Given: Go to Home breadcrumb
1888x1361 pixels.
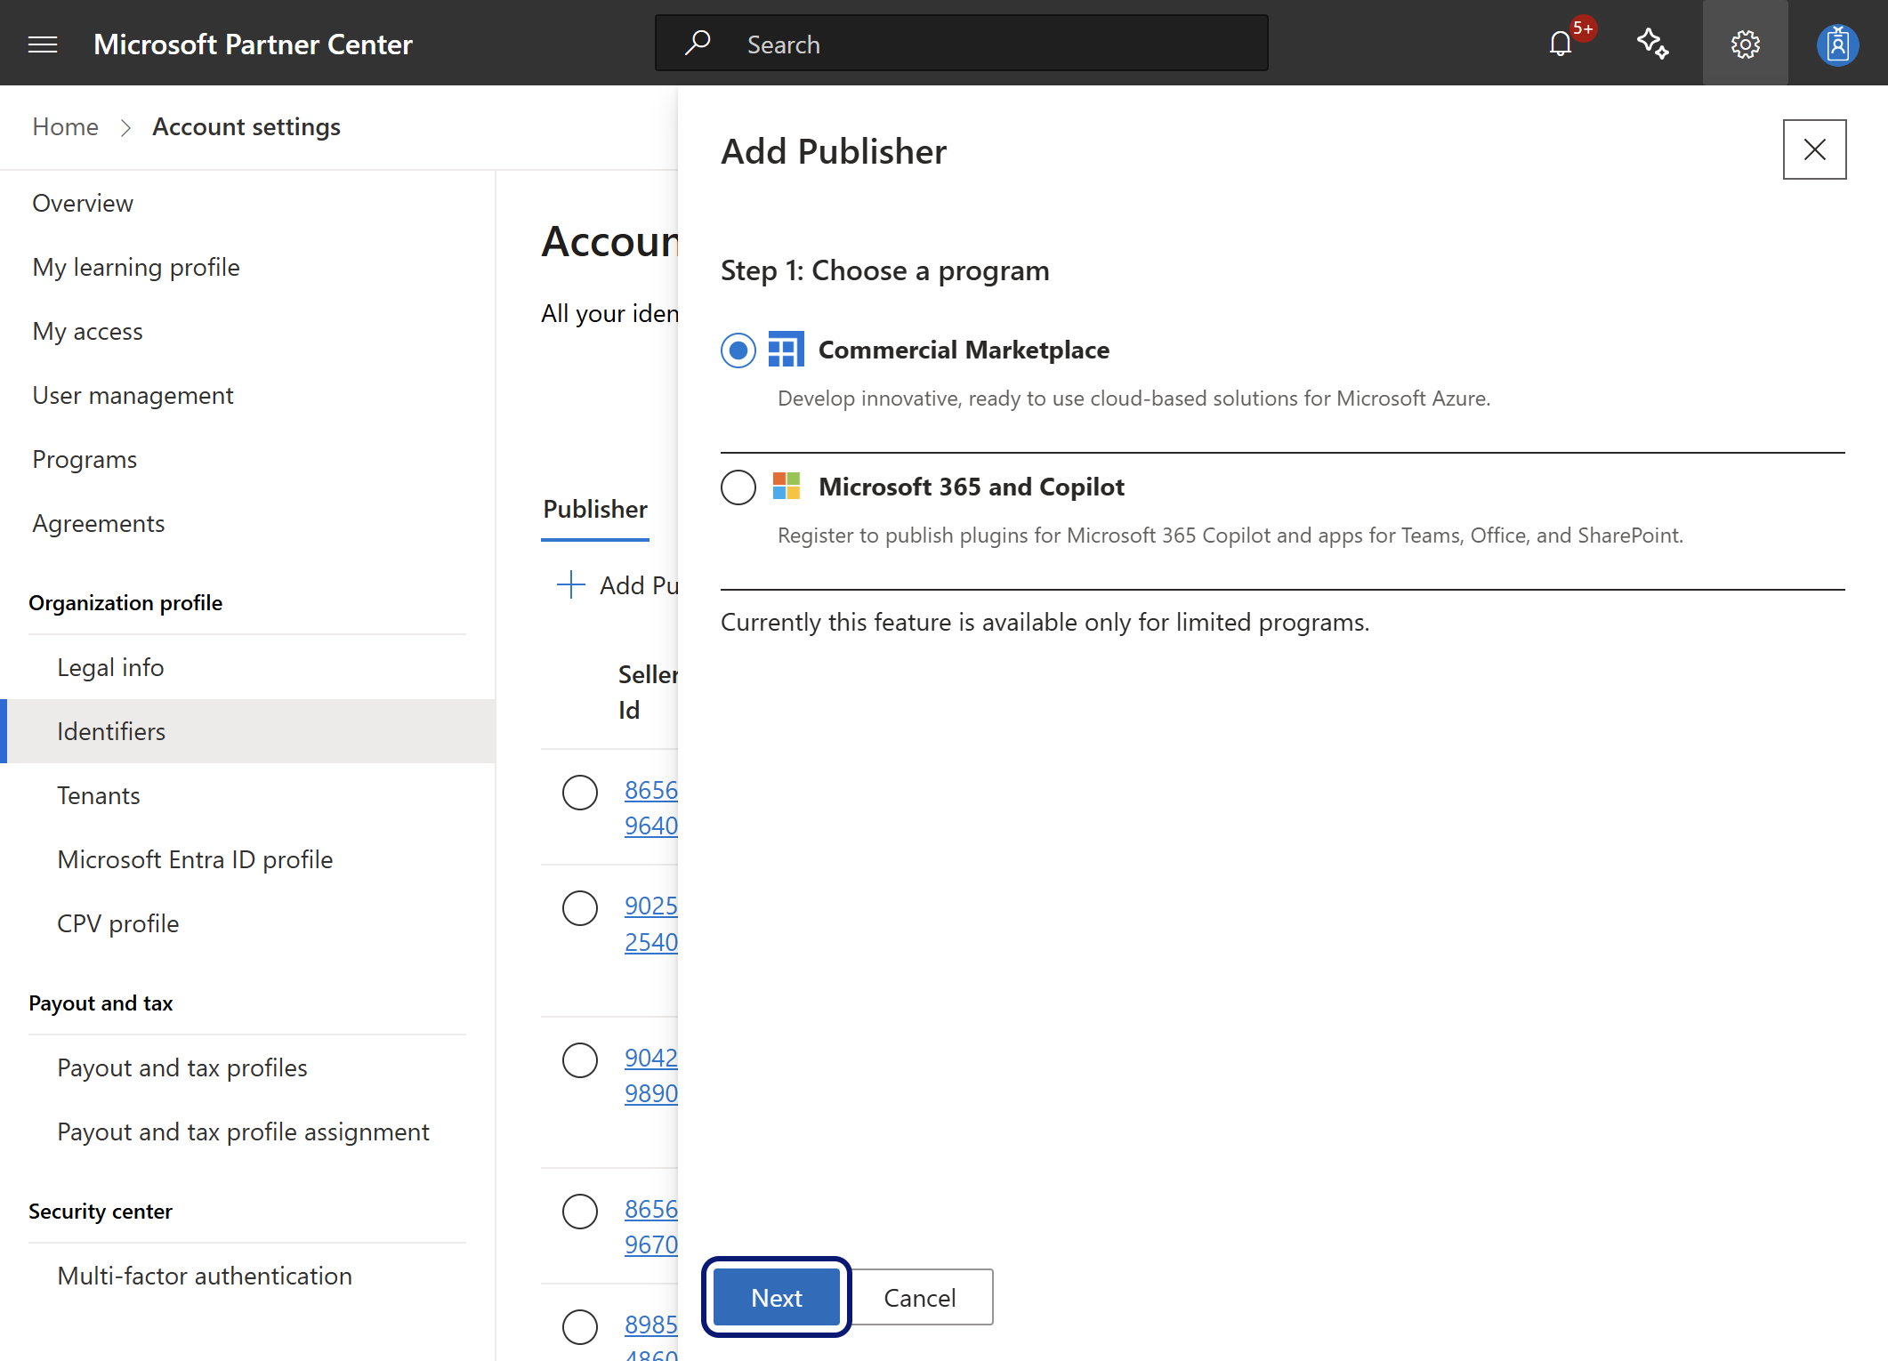Looking at the screenshot, I should [65, 126].
